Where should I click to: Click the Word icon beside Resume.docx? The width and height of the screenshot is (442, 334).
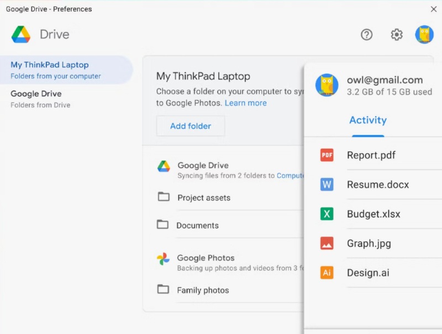[327, 185]
